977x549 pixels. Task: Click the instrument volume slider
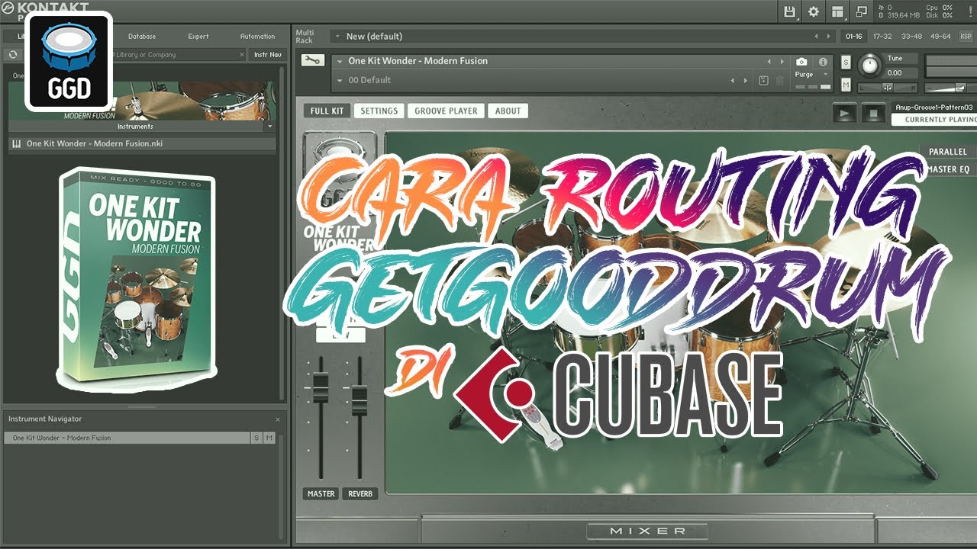(950, 87)
